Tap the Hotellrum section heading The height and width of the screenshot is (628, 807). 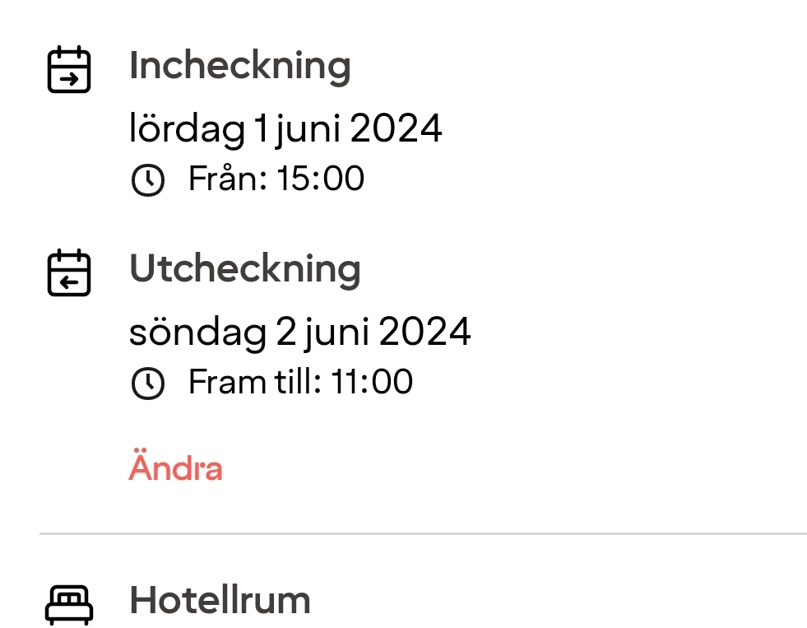point(220,601)
